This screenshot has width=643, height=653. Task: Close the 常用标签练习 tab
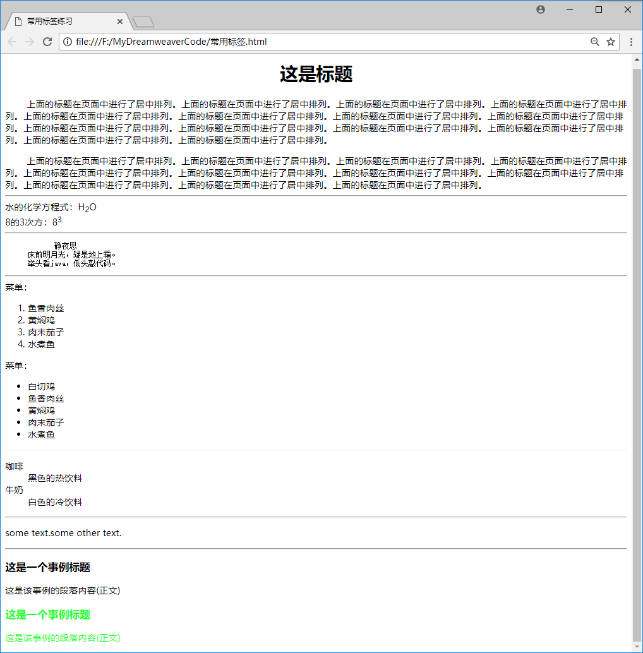120,21
